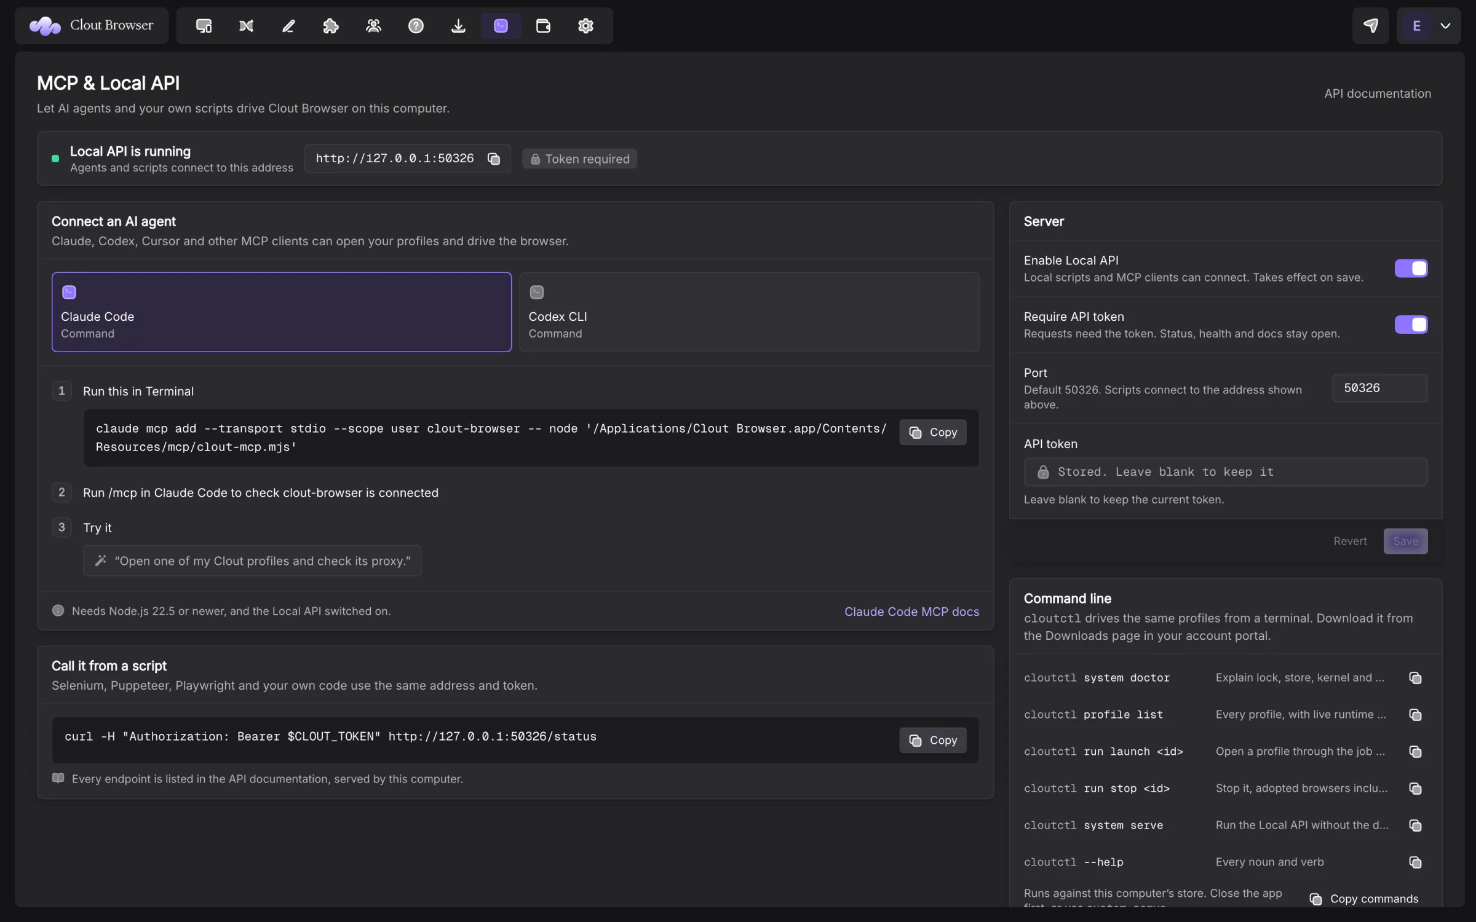1476x922 pixels.
Task: Copy the cloutctl system doctor command
Action: 1415,678
